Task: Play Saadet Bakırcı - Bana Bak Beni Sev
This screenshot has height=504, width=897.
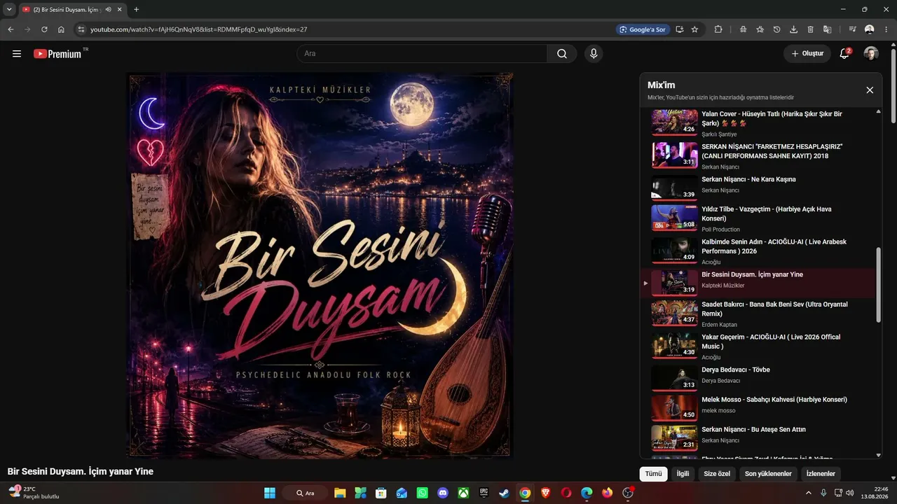Action: pos(758,314)
